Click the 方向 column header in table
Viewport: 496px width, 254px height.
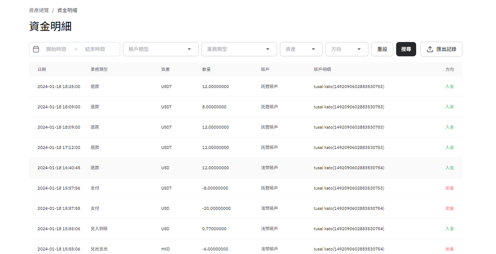click(449, 70)
